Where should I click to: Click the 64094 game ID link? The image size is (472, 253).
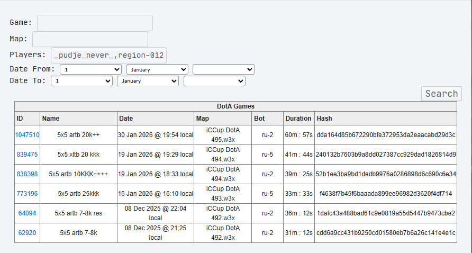pos(27,213)
